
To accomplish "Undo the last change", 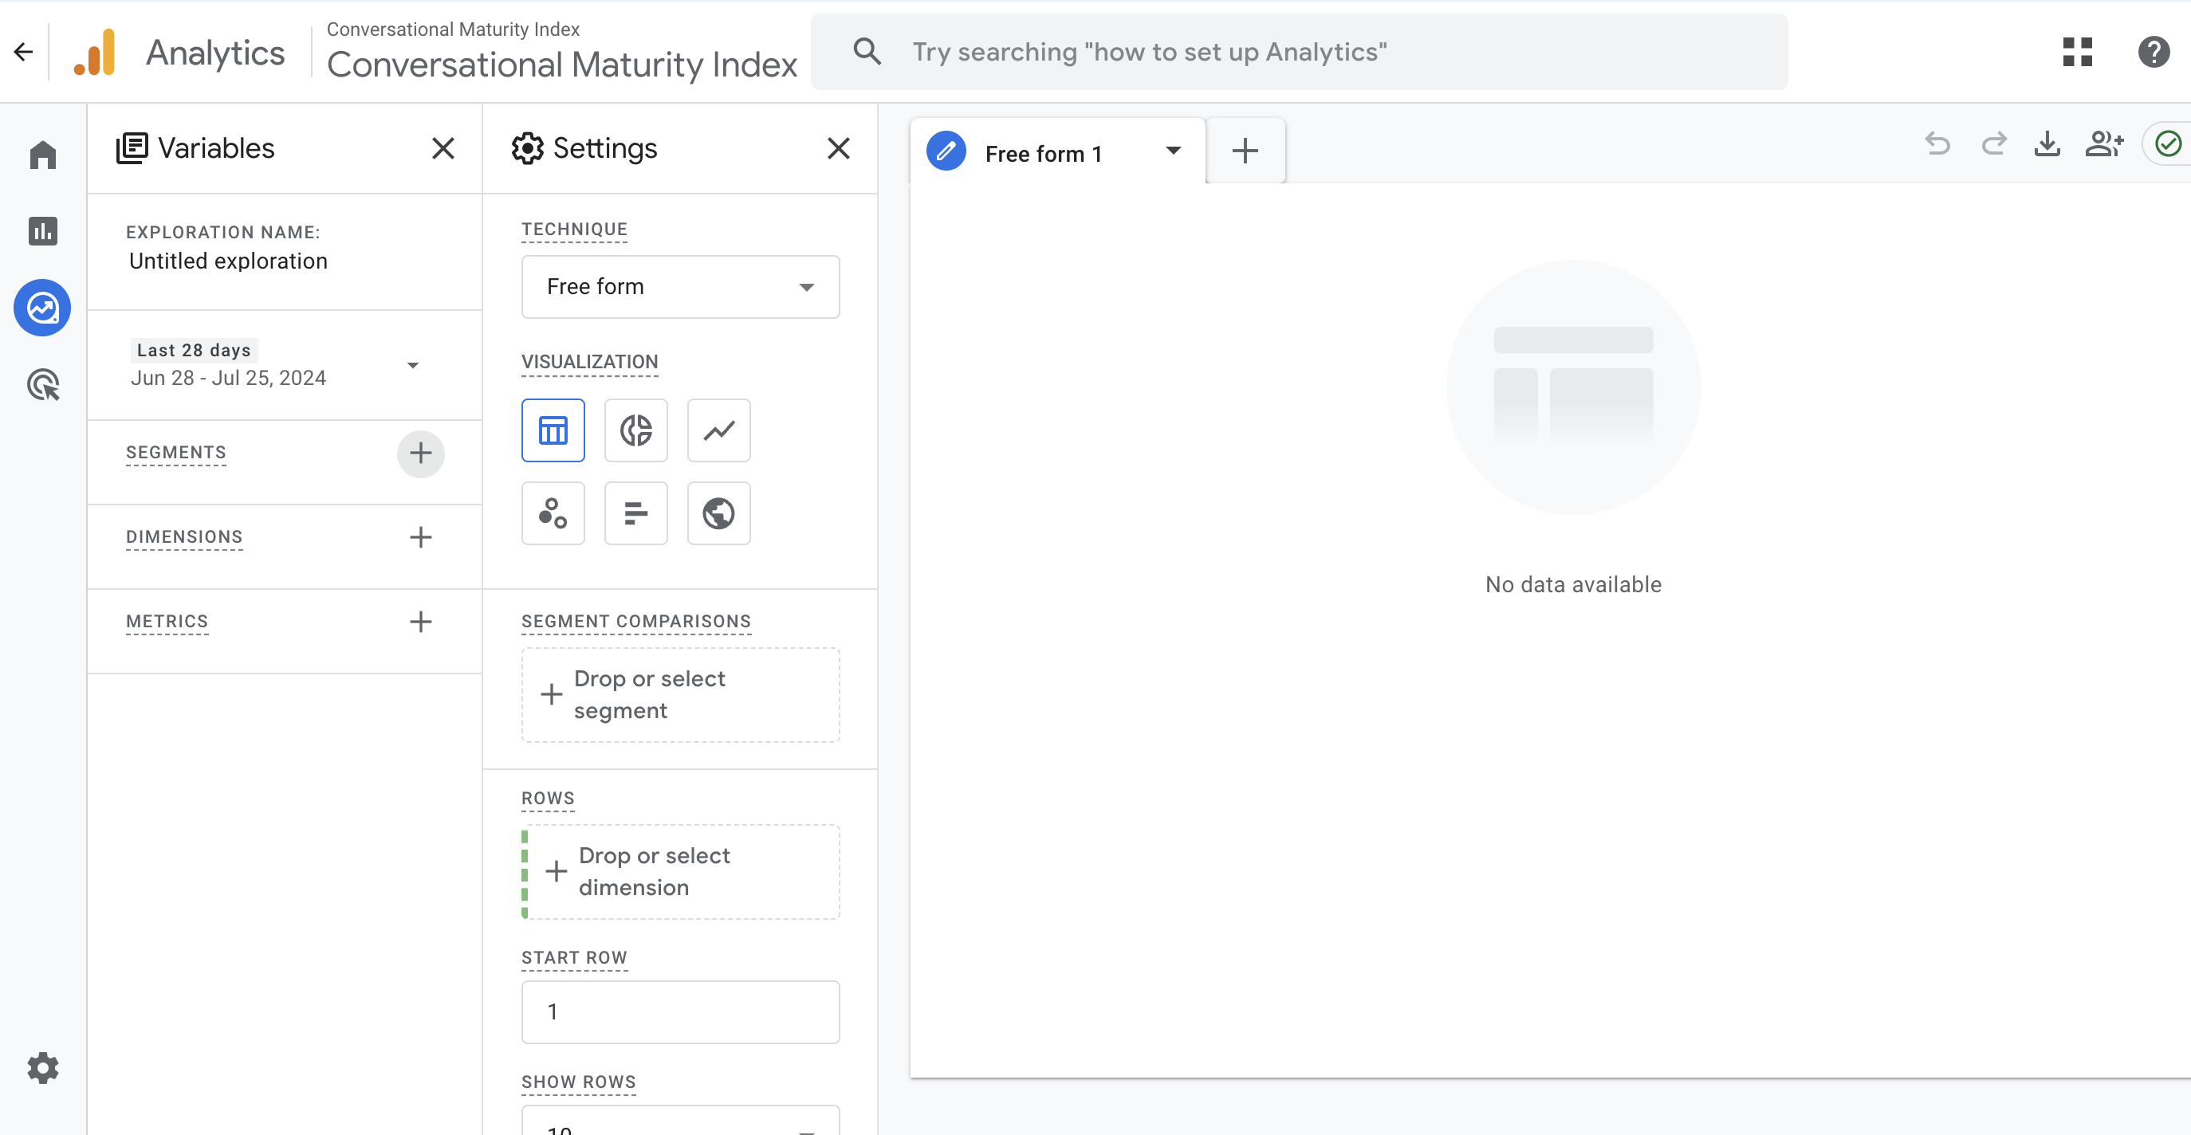I will (1937, 143).
